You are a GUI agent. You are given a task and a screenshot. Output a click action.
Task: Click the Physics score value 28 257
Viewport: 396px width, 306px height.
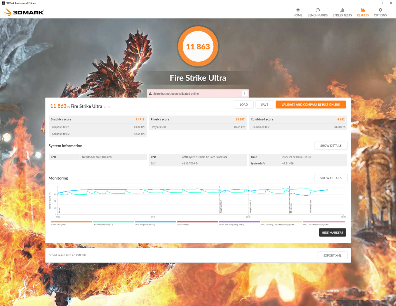pos(240,119)
